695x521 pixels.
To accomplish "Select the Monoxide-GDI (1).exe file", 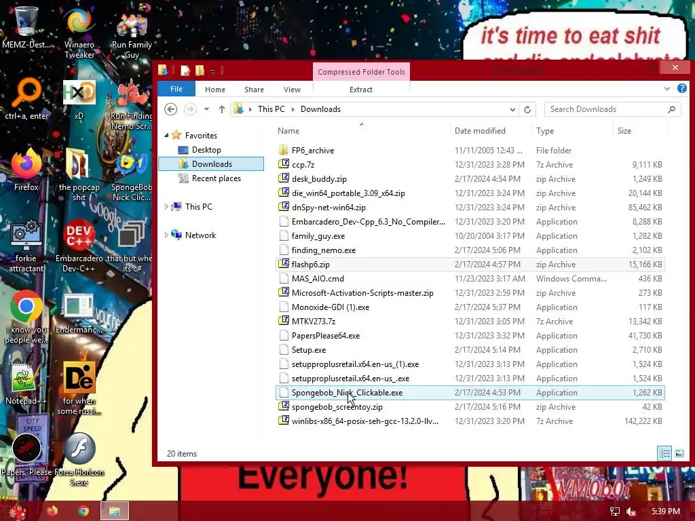I will (x=470, y=307).
